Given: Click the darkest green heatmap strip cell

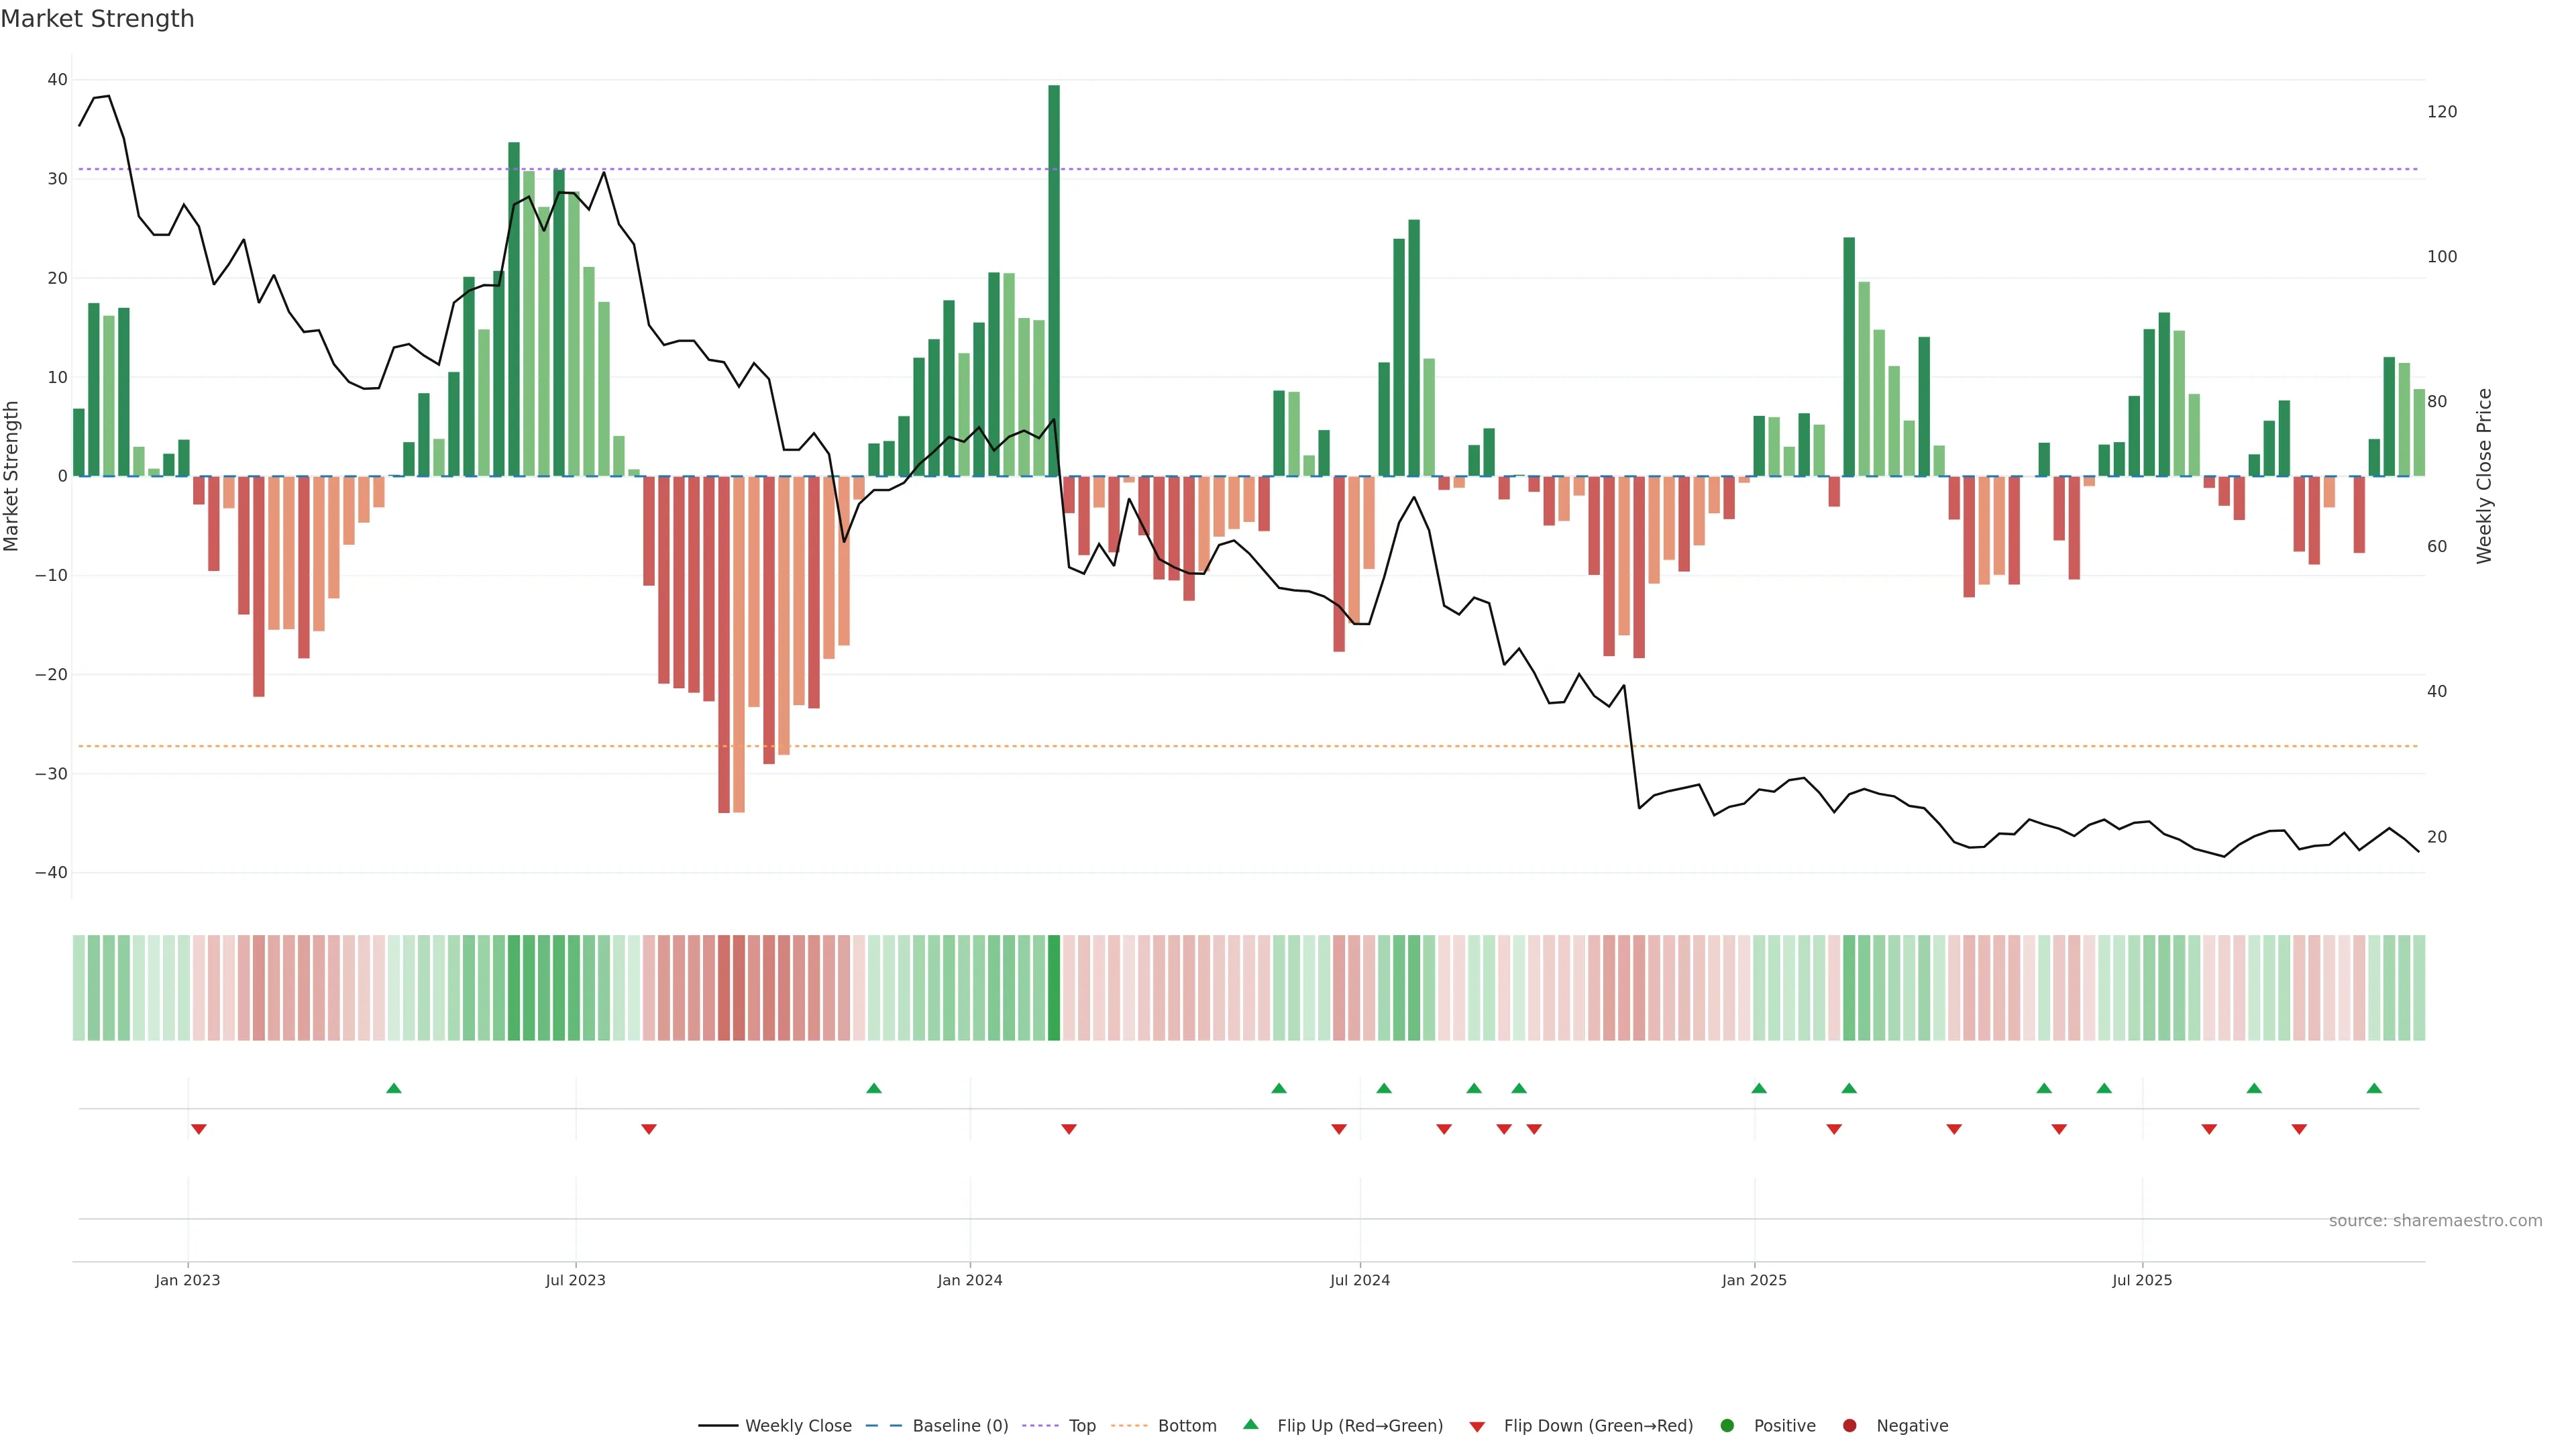Looking at the screenshot, I should coord(1054,988).
